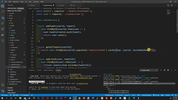The width and height of the screenshot is (178, 100).
Task: Open the Extensions view
Action: point(3,29)
